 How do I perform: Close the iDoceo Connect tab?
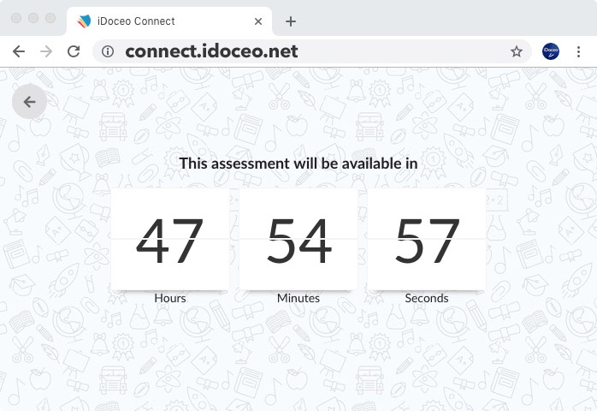(x=259, y=21)
